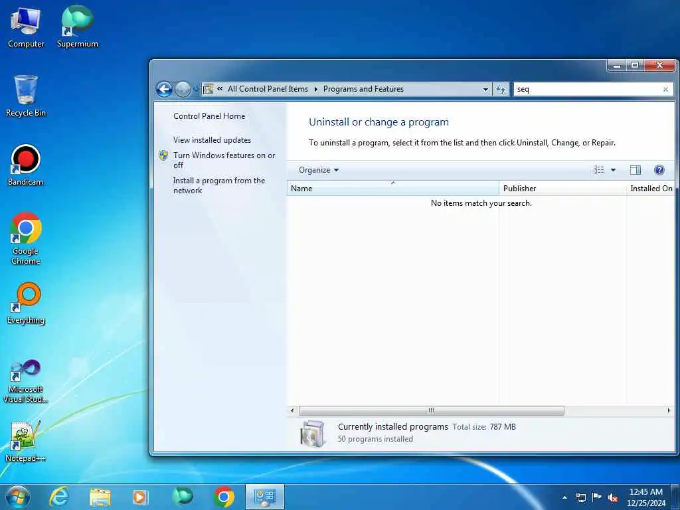Toggle the preview pane button
Screen dimensions: 680x510
pos(636,170)
